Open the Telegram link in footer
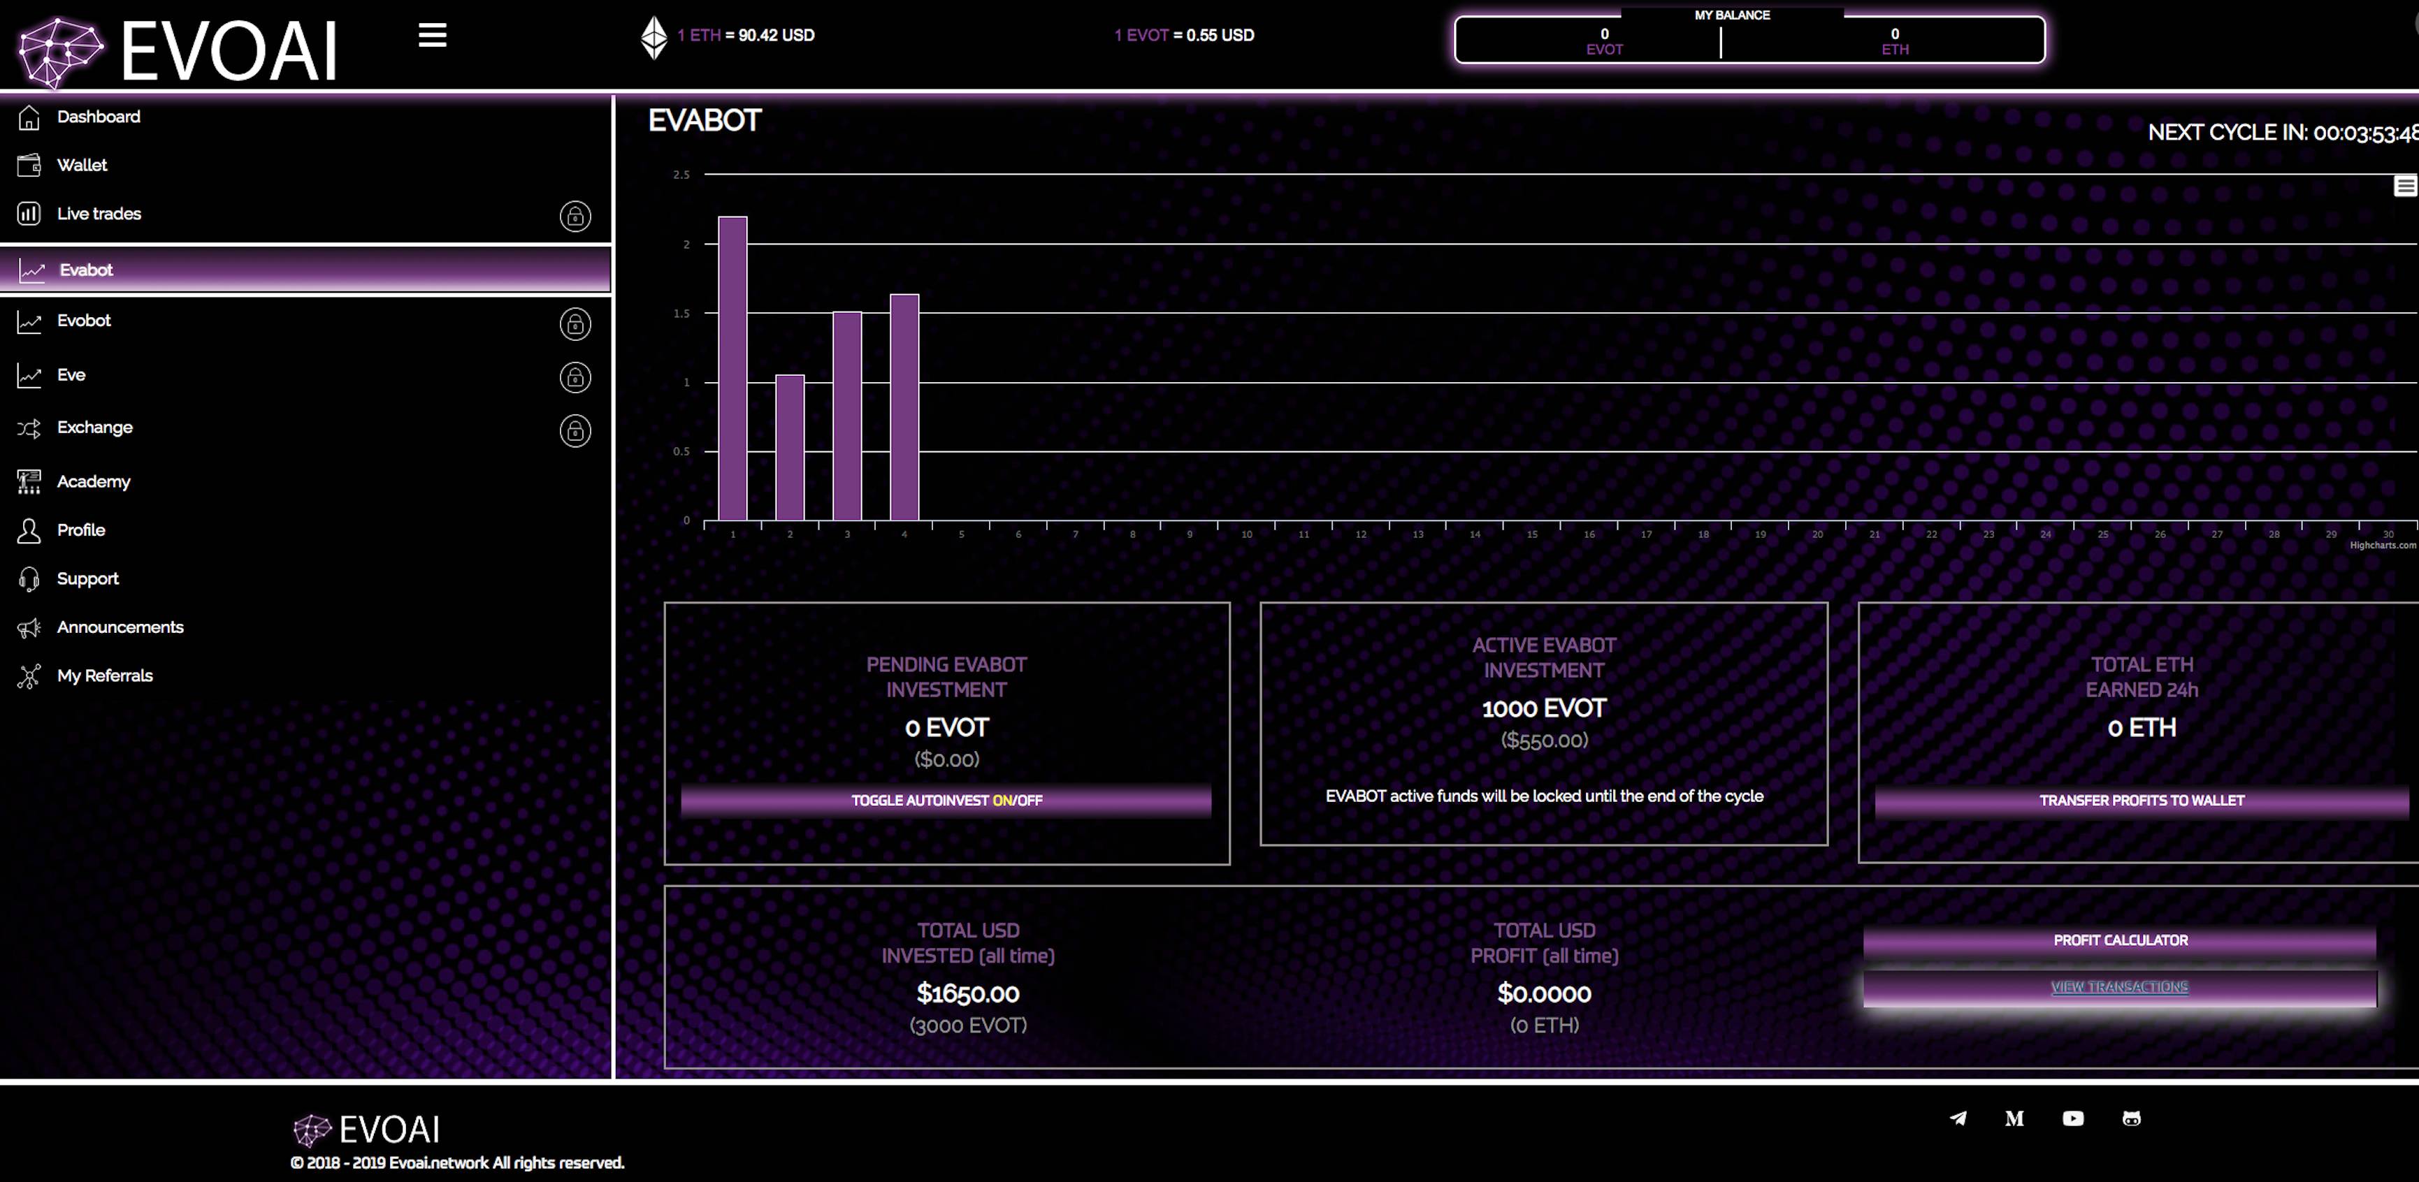The width and height of the screenshot is (2419, 1182). click(1958, 1118)
